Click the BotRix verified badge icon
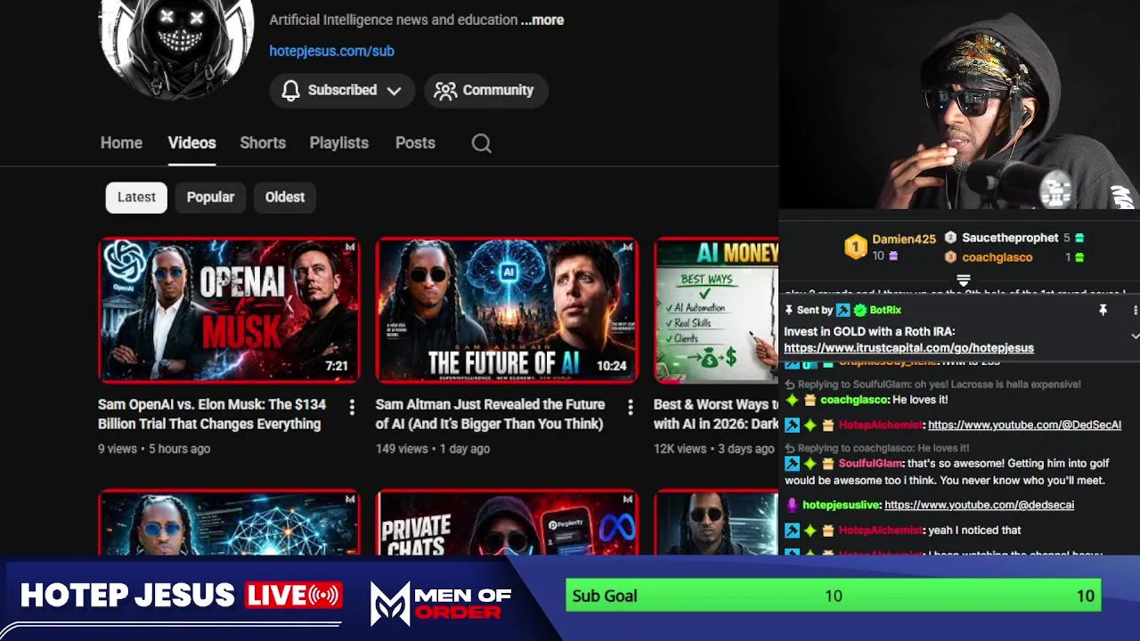This screenshot has height=641, width=1140. (859, 310)
